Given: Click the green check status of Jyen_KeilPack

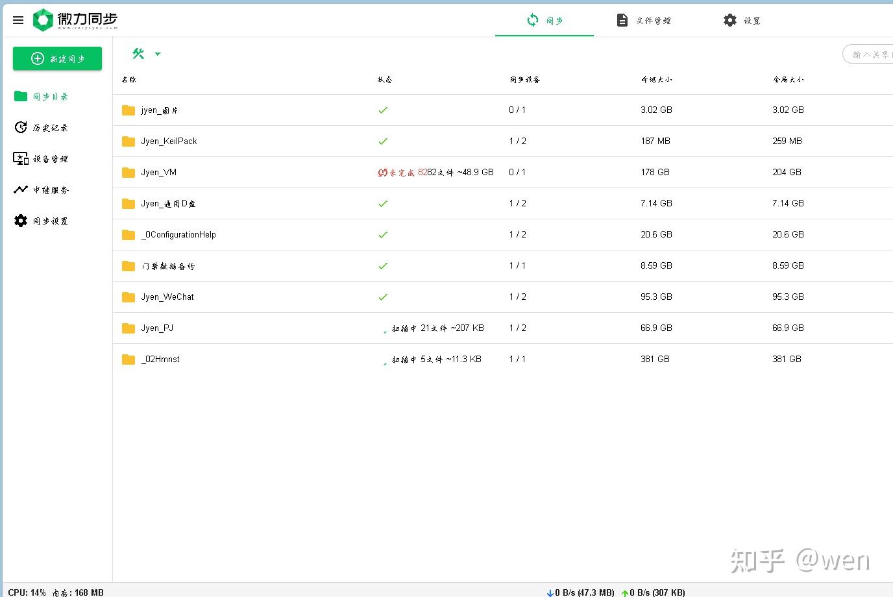Looking at the screenshot, I should click(383, 141).
